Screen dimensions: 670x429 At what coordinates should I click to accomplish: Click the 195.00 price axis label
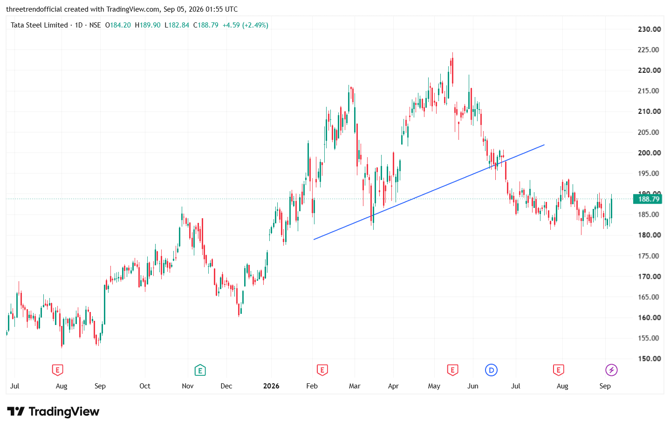pos(649,173)
